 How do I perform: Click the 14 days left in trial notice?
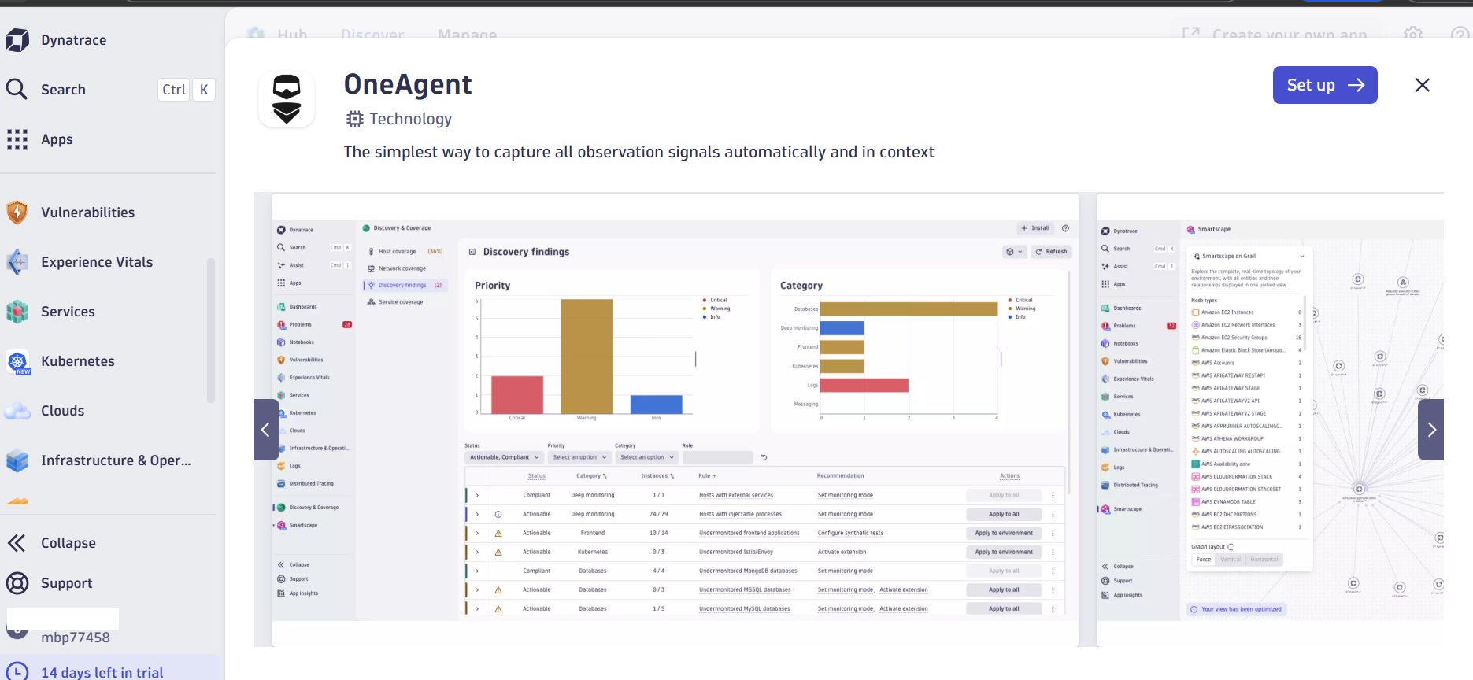coord(102,672)
